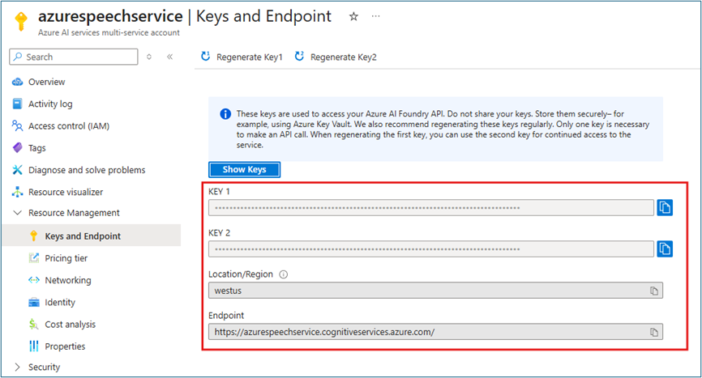Copy the Endpoint URL
Viewport: 702px width, 378px height.
click(654, 332)
